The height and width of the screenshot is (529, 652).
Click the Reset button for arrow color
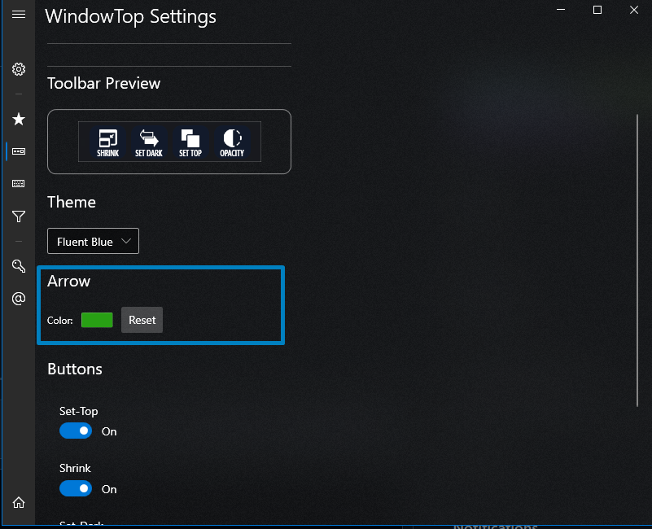pos(142,320)
